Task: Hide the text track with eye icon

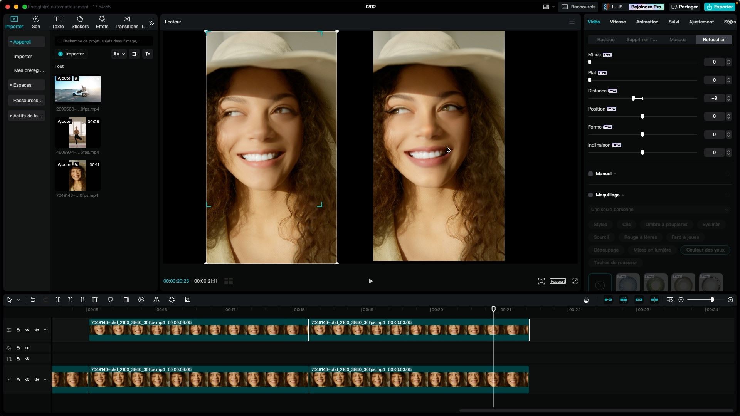Action: pyautogui.click(x=27, y=359)
